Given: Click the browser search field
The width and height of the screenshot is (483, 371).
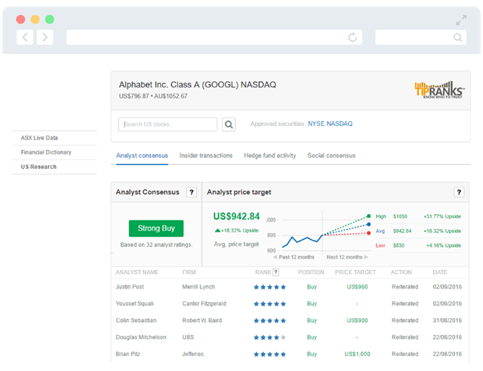Looking at the screenshot, I should coord(420,37).
